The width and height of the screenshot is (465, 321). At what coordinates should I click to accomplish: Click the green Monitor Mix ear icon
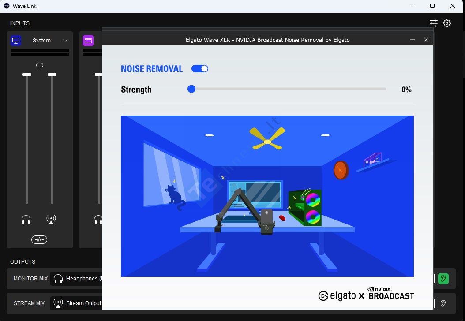click(443, 279)
